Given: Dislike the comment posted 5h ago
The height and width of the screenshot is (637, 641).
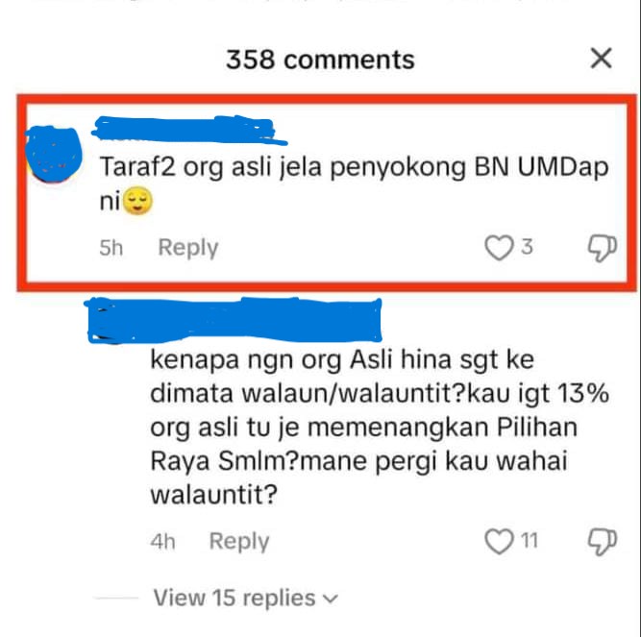Looking at the screenshot, I should [x=602, y=248].
